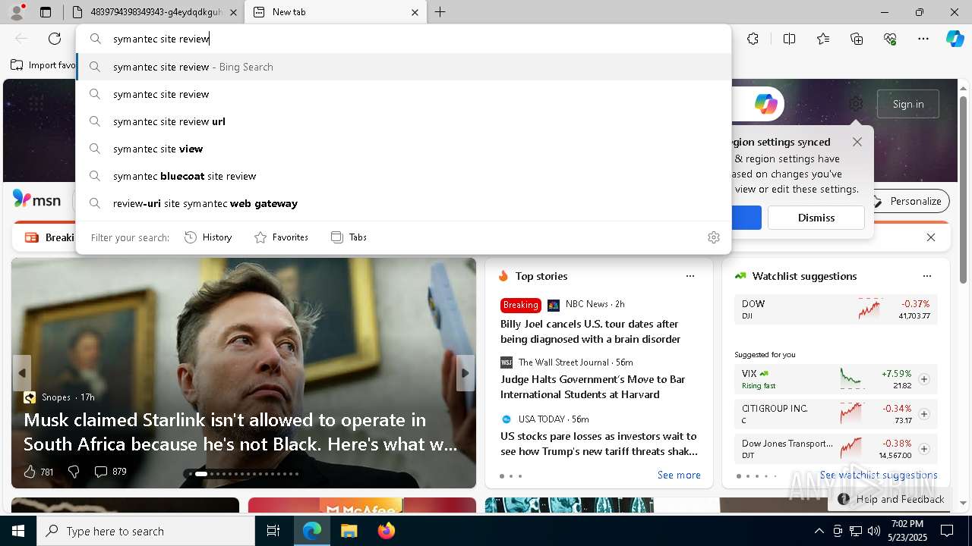Image resolution: width=972 pixels, height=546 pixels.
Task: Open the Import favorites bookmark item
Action: click(x=43, y=65)
